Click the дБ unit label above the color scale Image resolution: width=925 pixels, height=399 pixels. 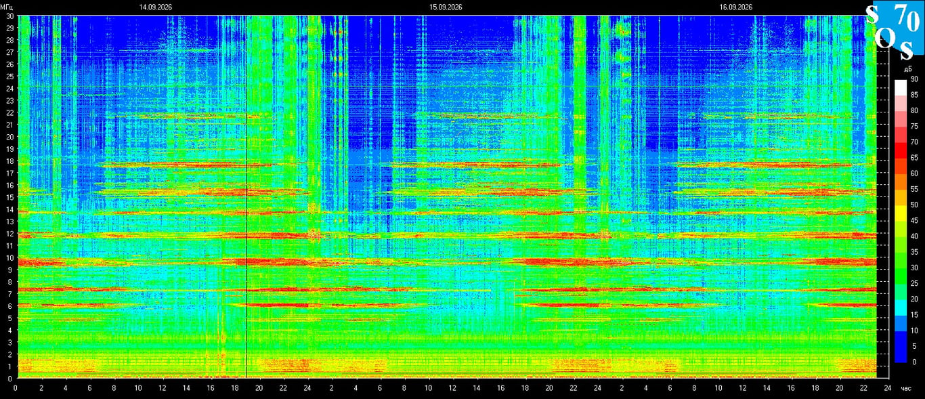pyautogui.click(x=908, y=70)
